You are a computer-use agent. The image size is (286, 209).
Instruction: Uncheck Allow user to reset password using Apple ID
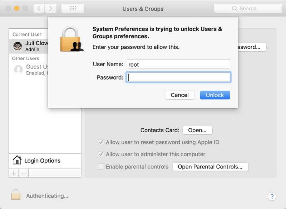tap(101, 142)
